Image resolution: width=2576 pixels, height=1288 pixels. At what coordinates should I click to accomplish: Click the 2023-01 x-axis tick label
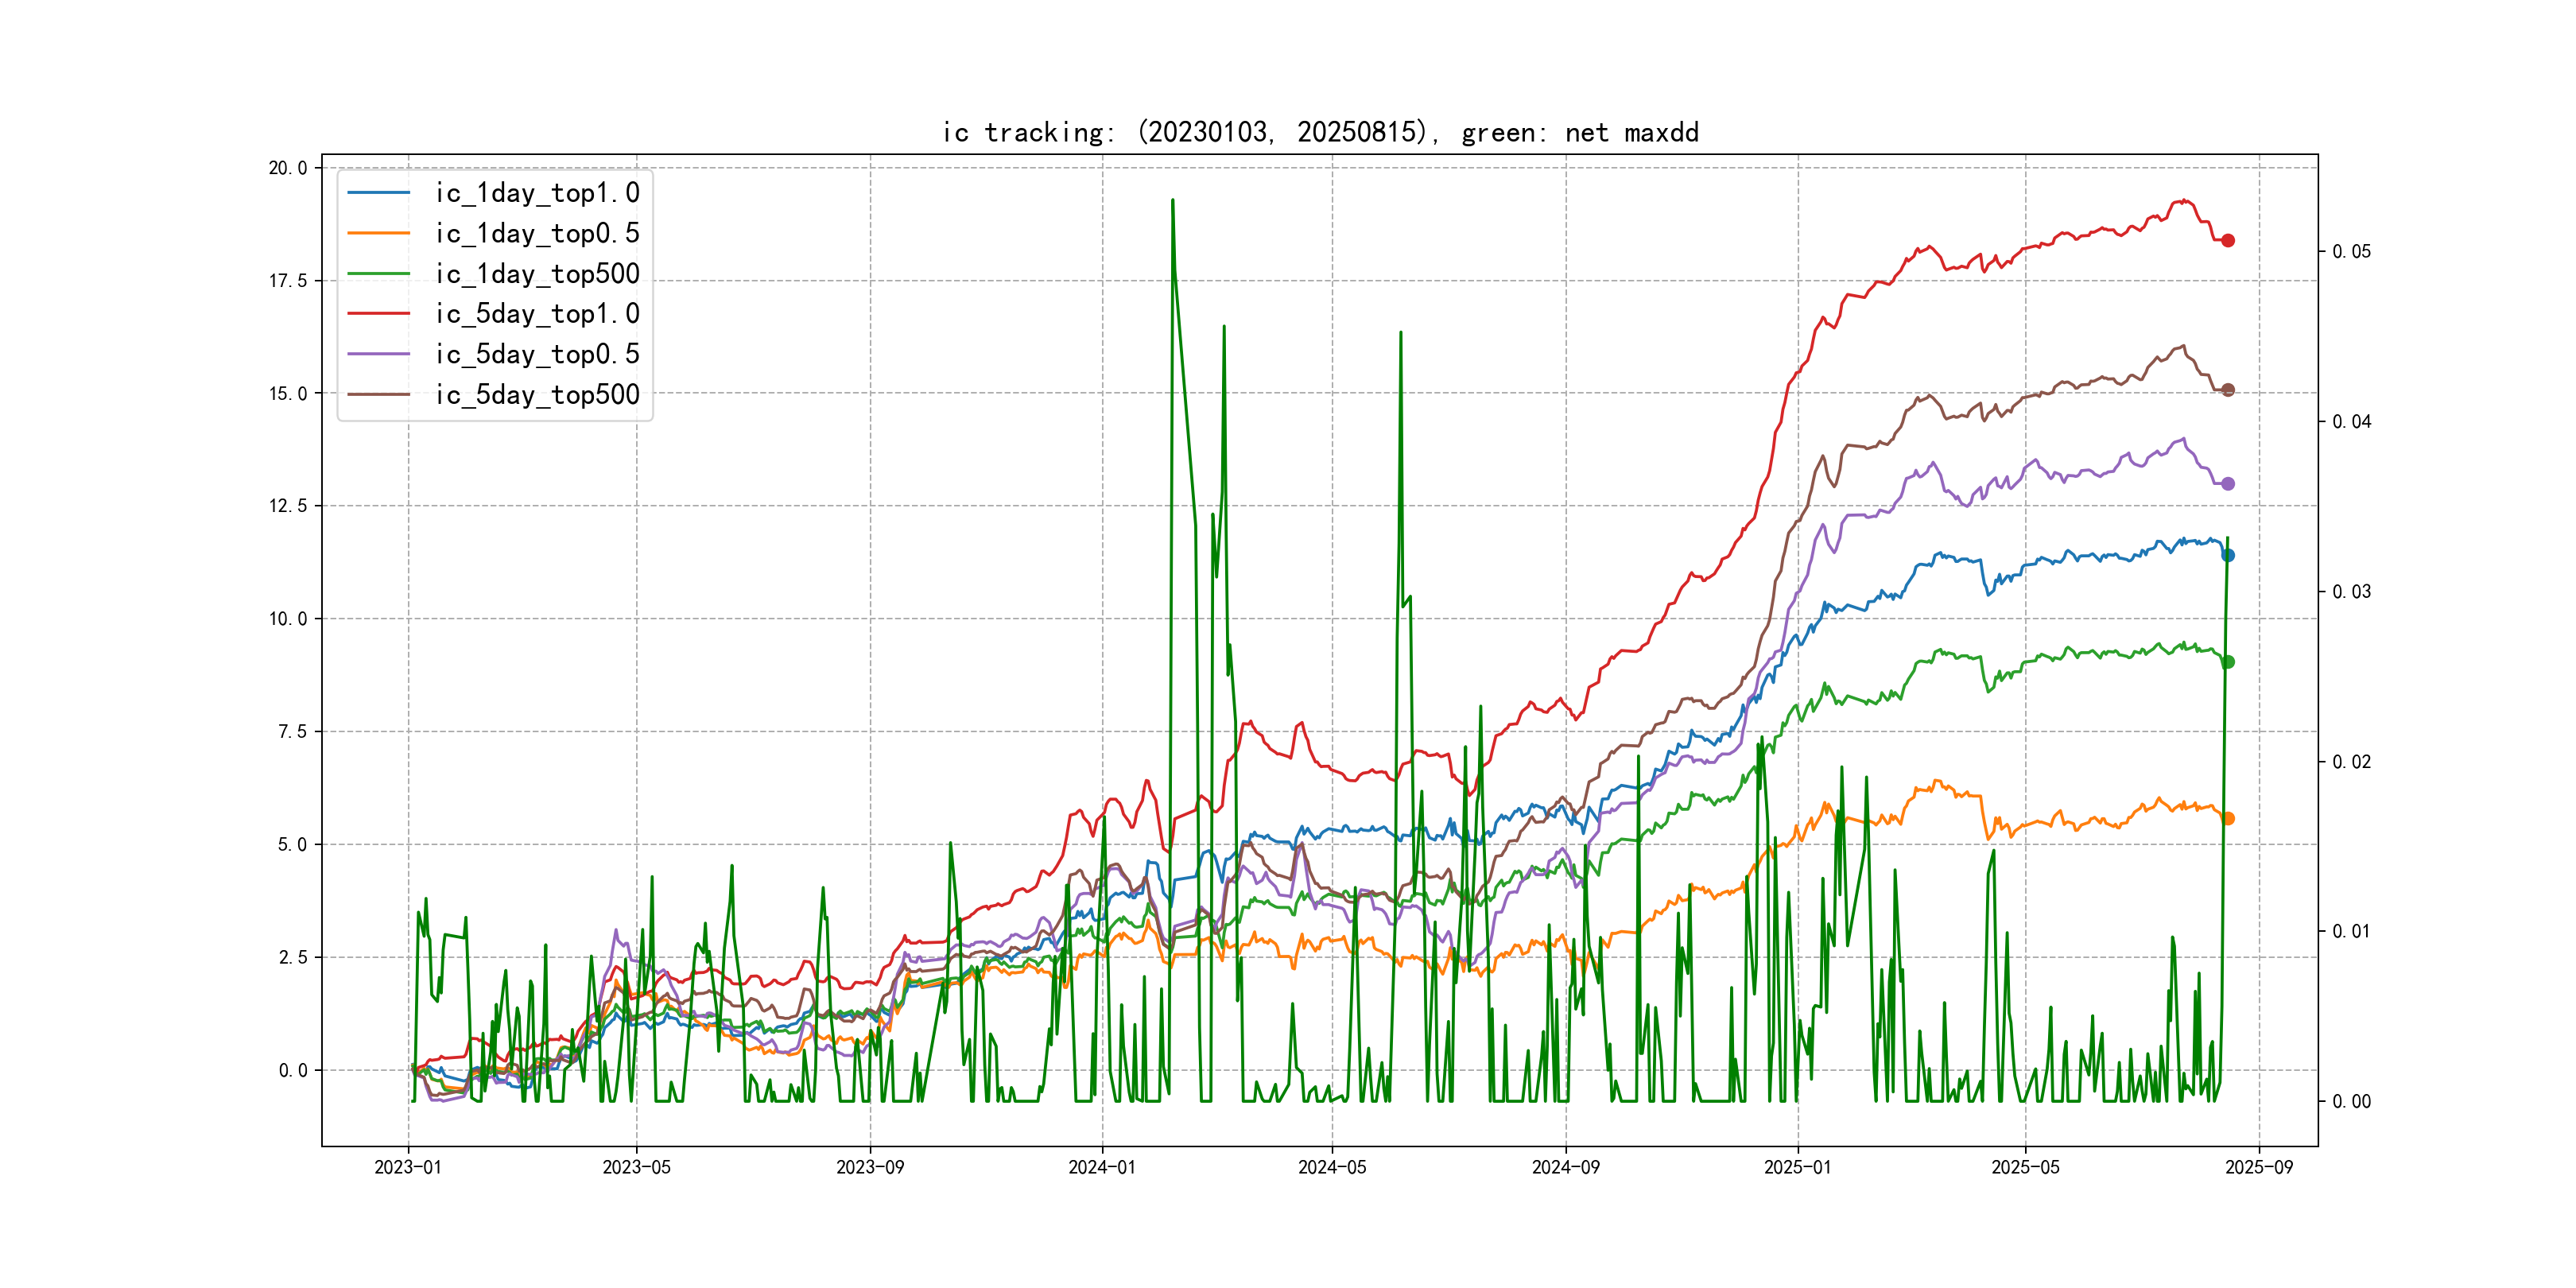pos(408,1167)
